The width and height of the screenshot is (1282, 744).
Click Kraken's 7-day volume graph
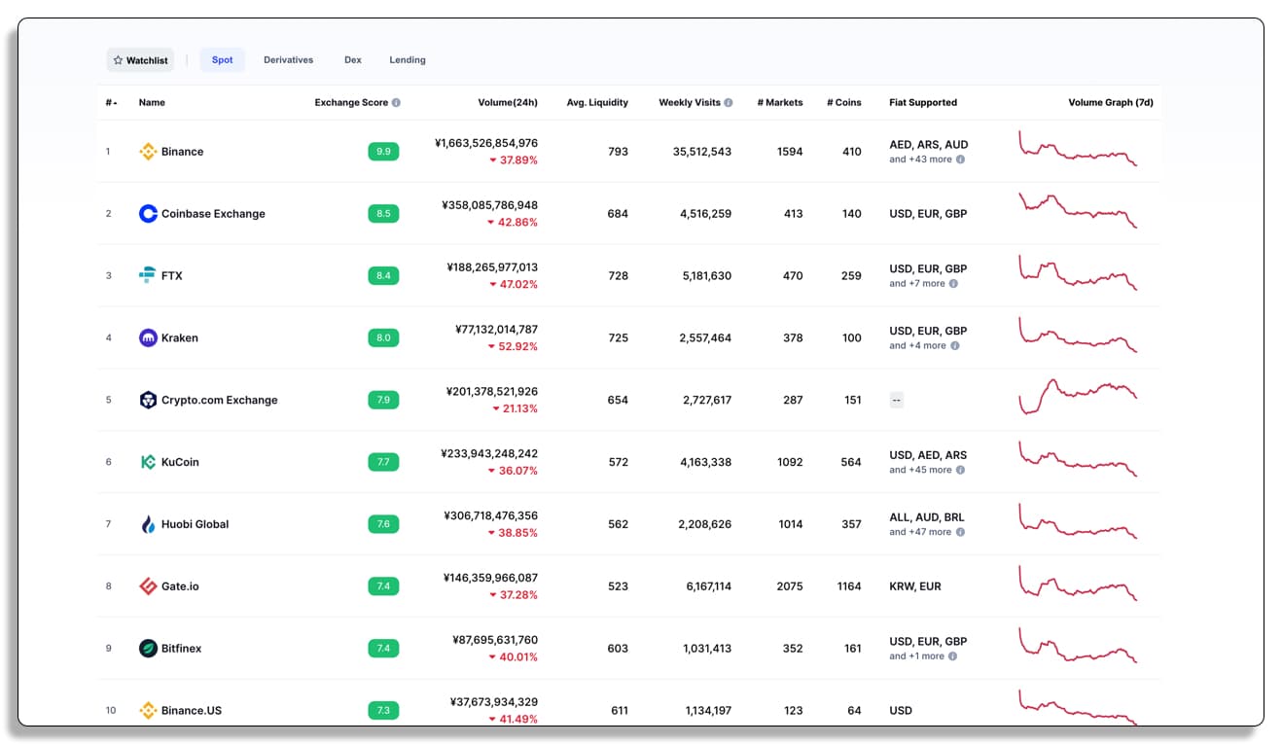(1078, 335)
